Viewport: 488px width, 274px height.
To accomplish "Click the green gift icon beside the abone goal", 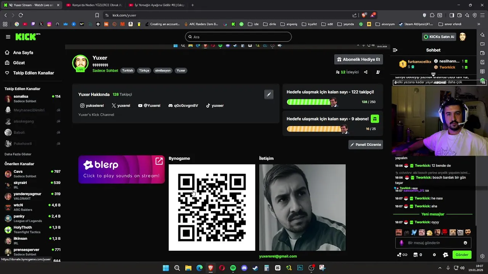I will (x=375, y=119).
